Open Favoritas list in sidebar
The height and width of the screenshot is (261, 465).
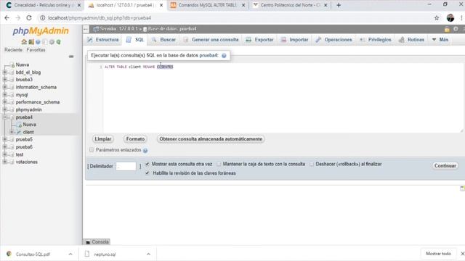coord(36,50)
